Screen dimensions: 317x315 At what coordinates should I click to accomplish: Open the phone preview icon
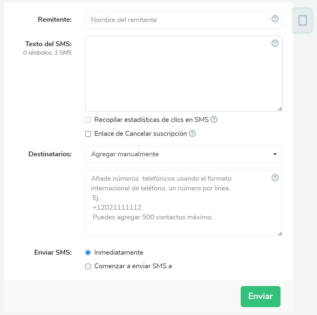point(303,21)
